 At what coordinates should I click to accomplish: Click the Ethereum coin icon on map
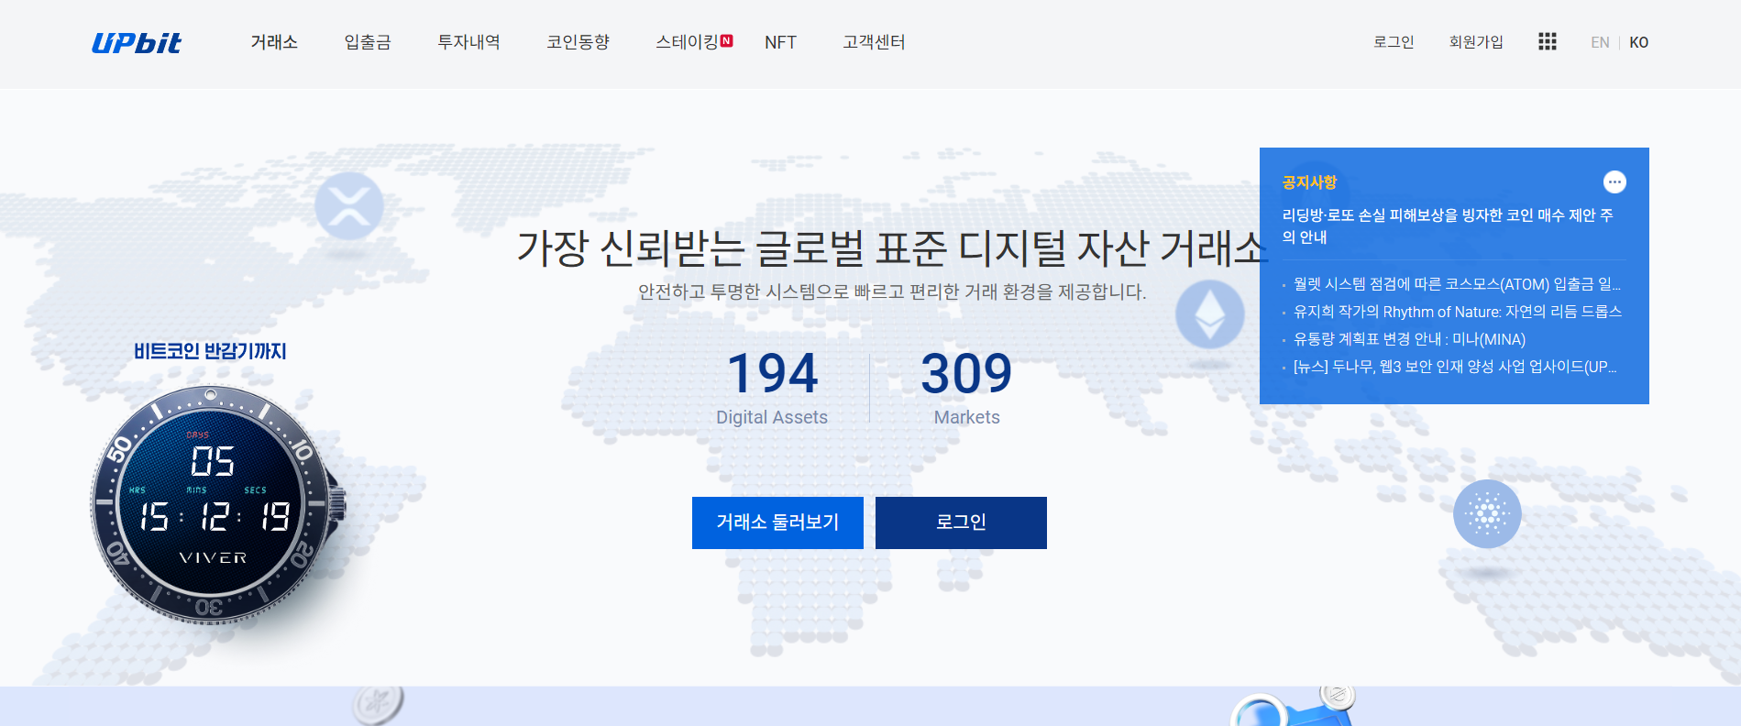pos(1210,314)
